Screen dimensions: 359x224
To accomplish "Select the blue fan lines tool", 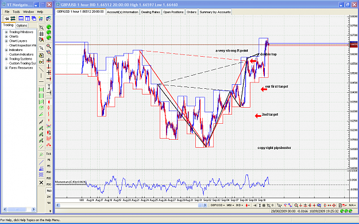I will 41,168.
